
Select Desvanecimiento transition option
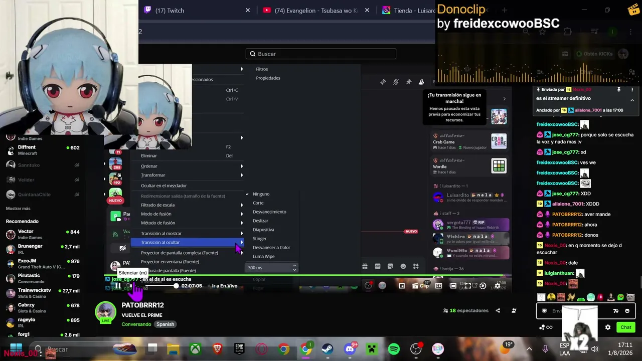click(269, 212)
